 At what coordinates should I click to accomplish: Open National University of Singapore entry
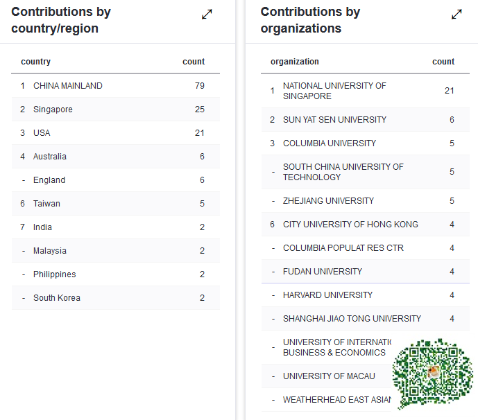(x=365, y=91)
